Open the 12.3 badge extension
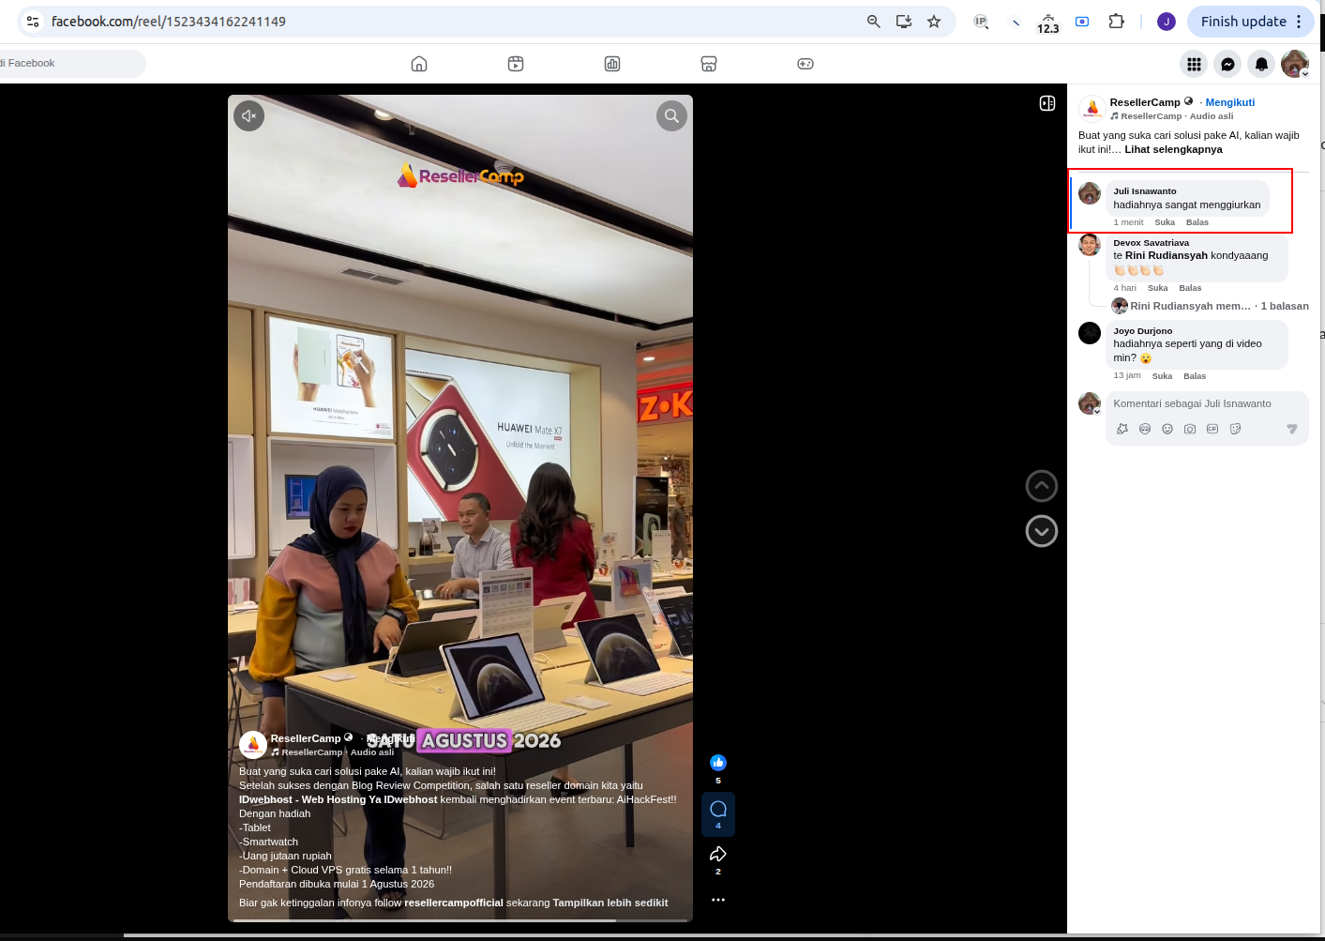Image resolution: width=1325 pixels, height=941 pixels. coord(1047,23)
